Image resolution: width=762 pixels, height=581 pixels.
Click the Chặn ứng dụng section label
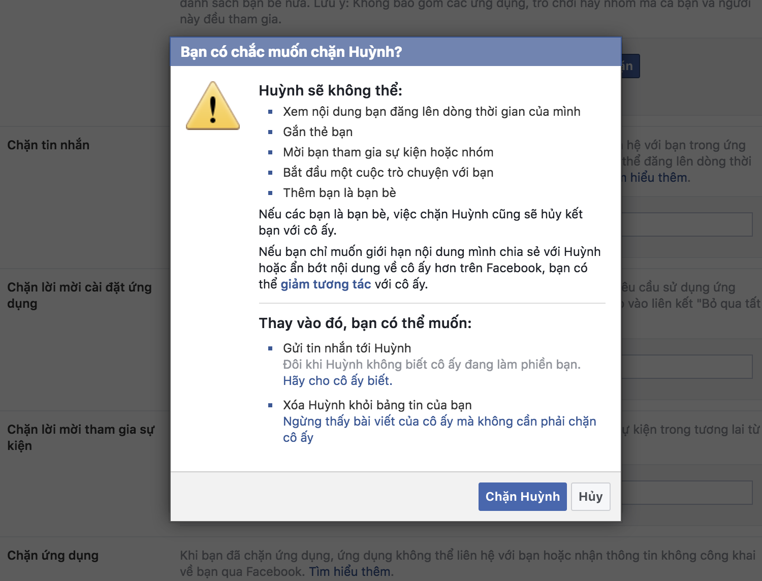tap(53, 556)
